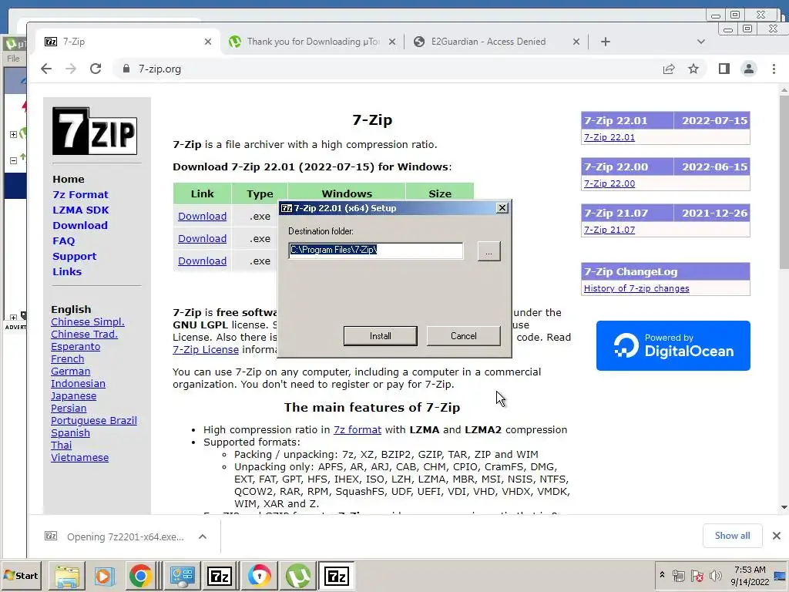
Task: Share this page icon in address bar
Action: (x=669, y=69)
